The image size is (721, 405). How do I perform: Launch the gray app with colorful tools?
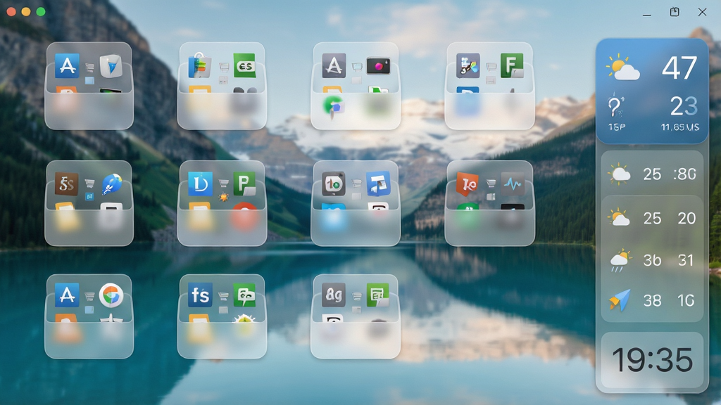click(468, 65)
